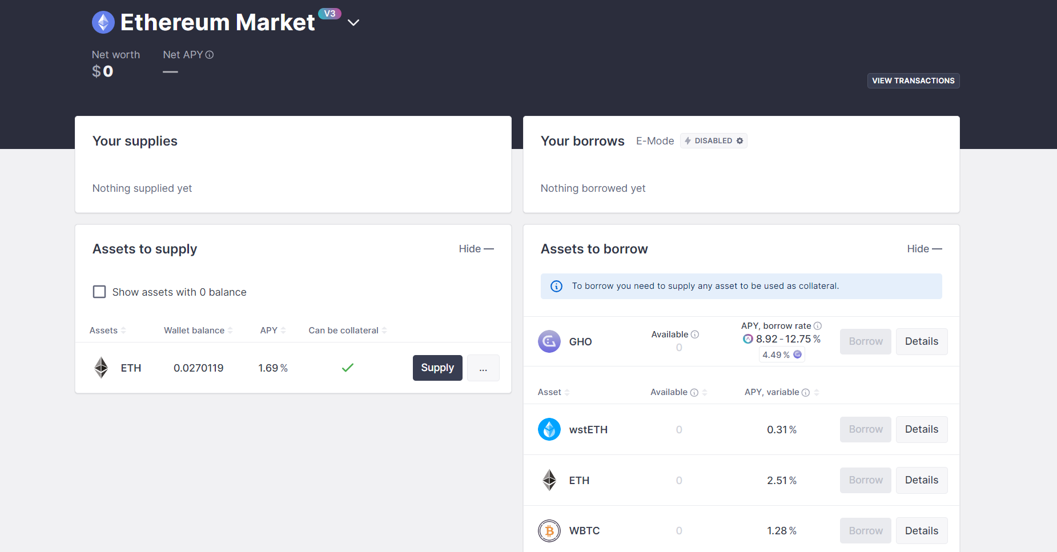This screenshot has width=1057, height=552.
Task: Select the ETH icon in assets to supply
Action: click(101, 368)
